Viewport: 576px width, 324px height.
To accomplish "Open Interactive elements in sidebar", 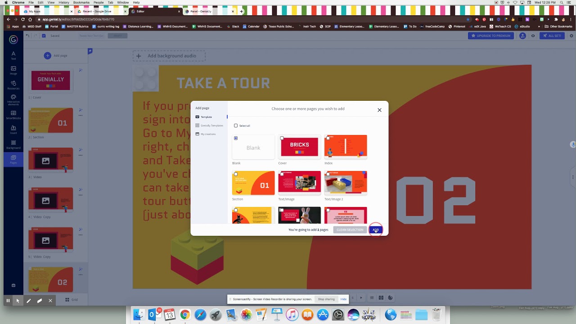I will point(13,100).
